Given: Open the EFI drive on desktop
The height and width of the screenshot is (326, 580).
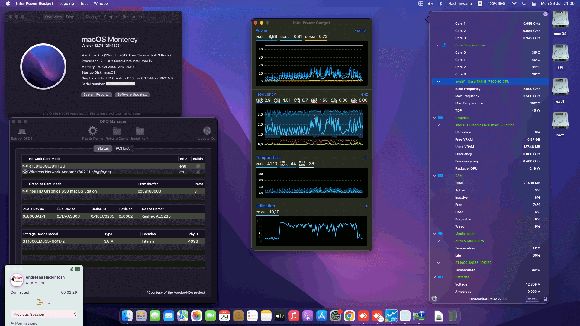Looking at the screenshot, I should tap(560, 54).
